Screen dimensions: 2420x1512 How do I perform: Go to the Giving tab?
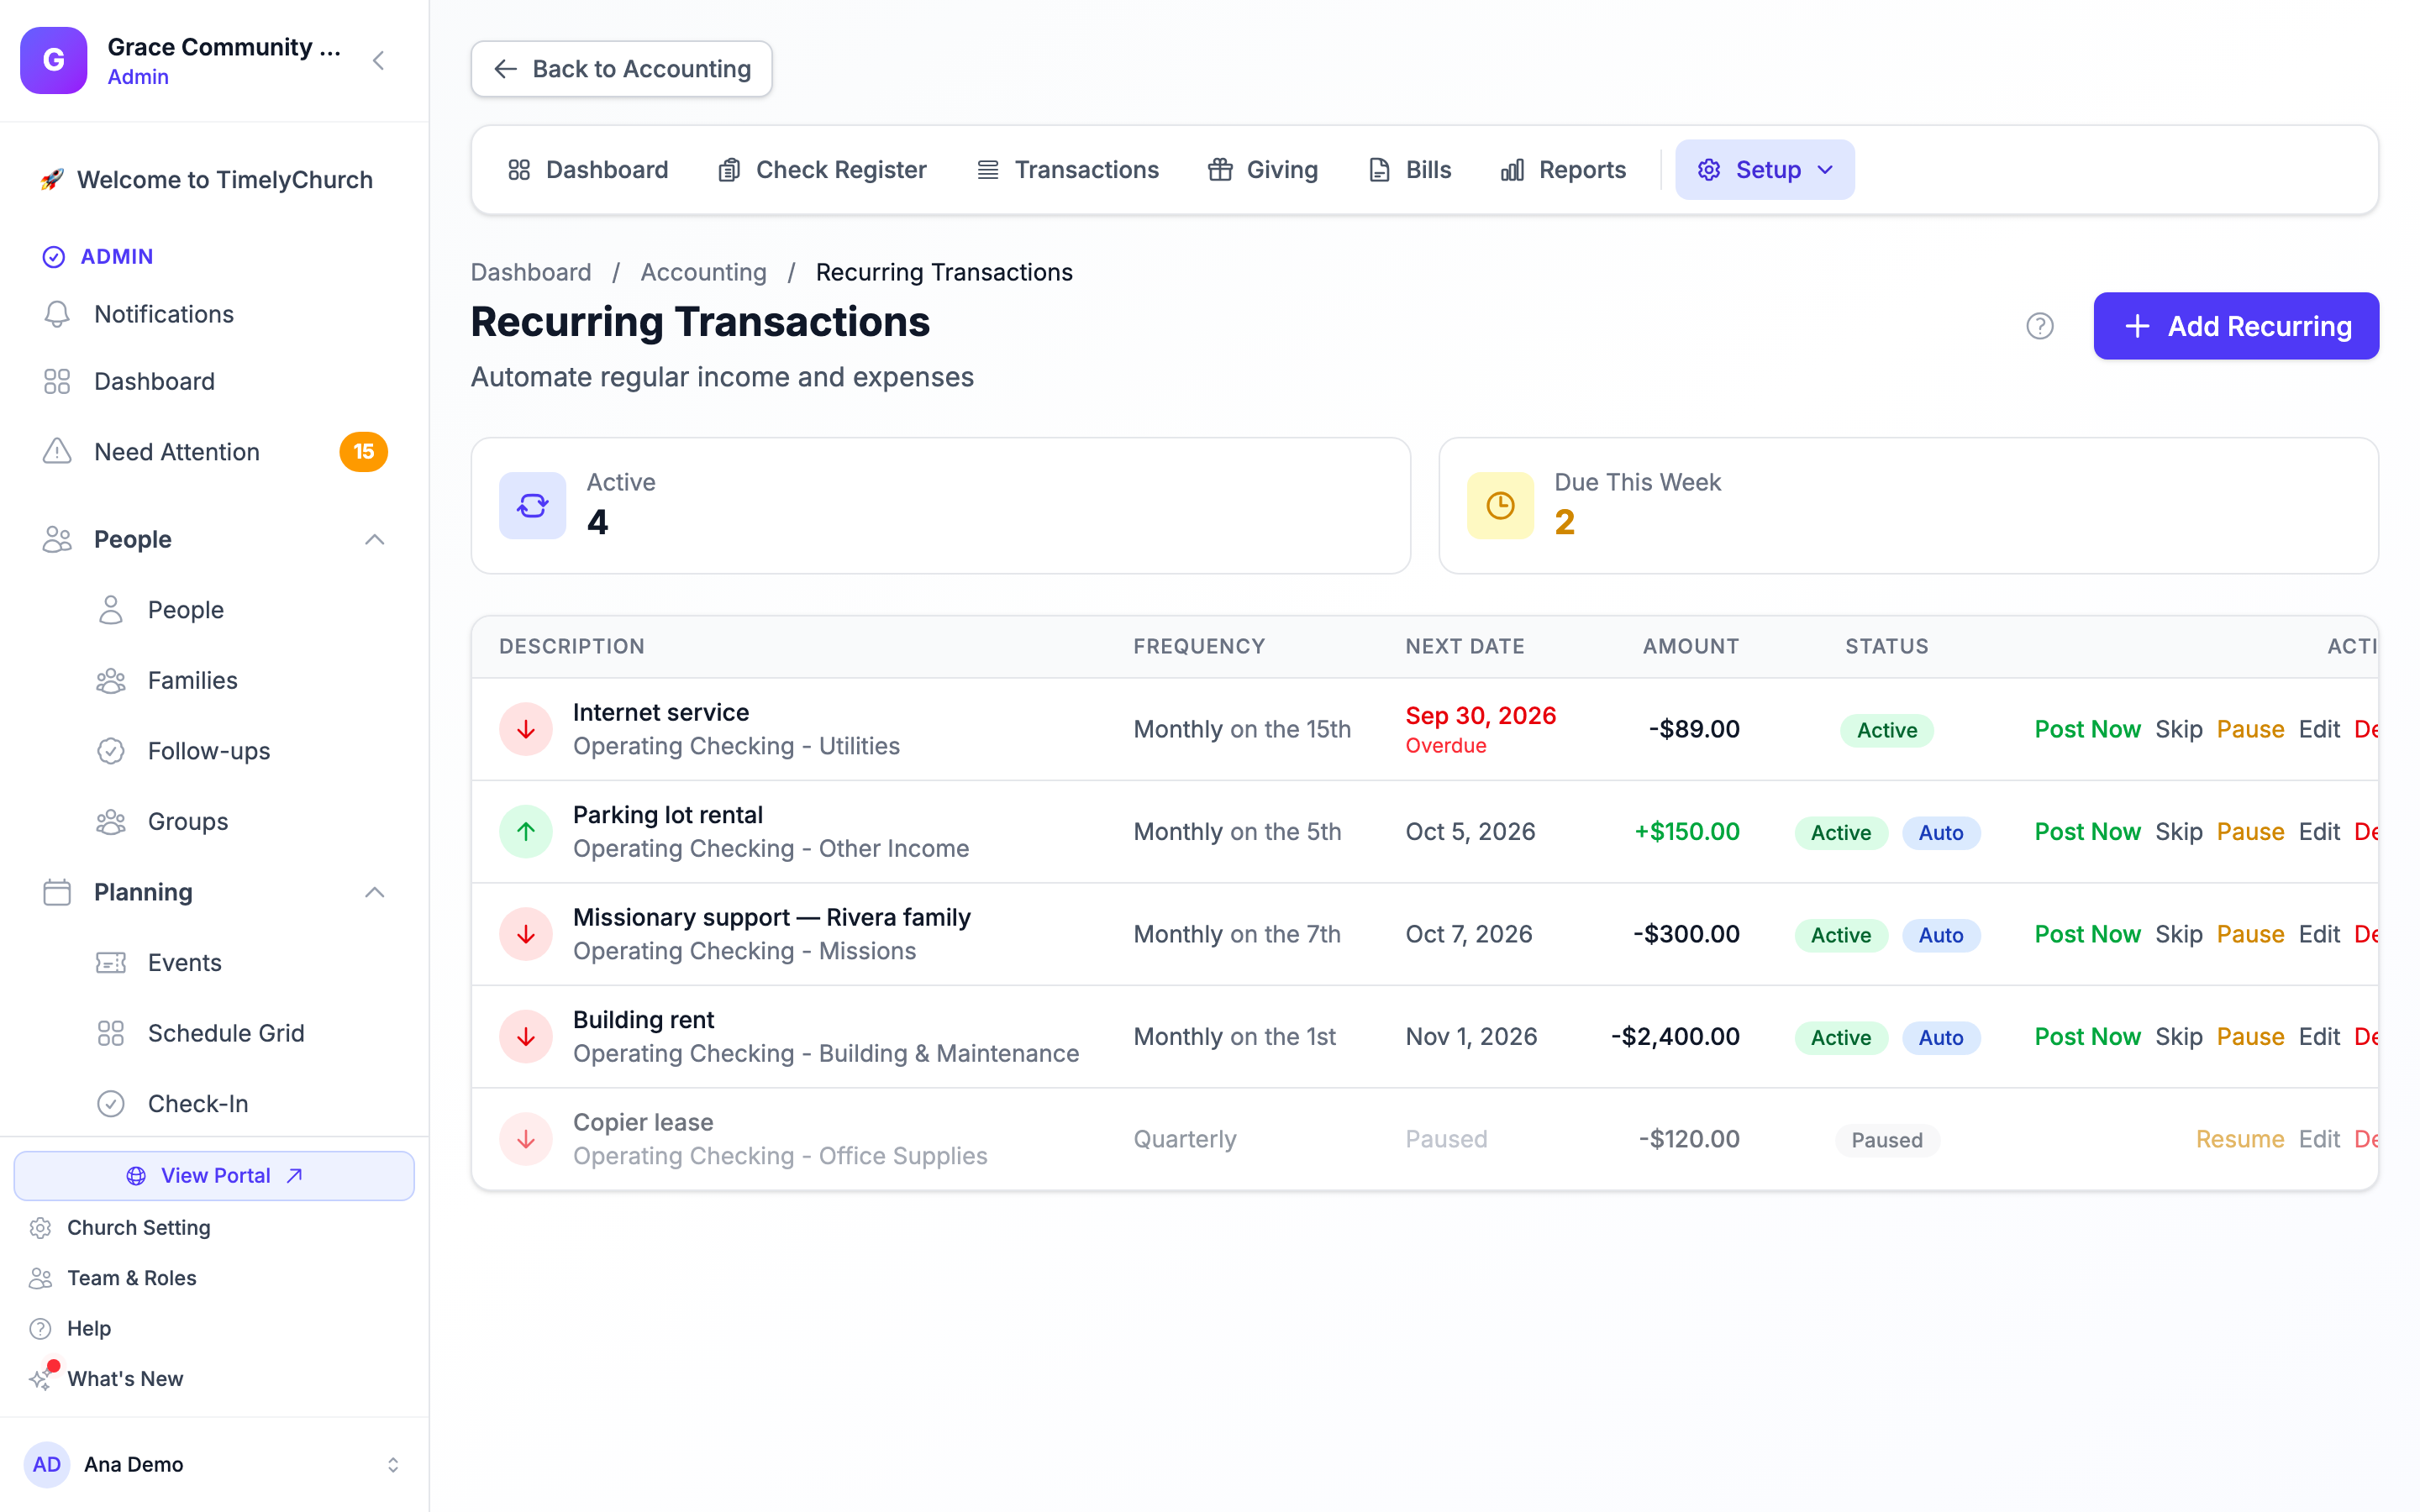(1263, 170)
